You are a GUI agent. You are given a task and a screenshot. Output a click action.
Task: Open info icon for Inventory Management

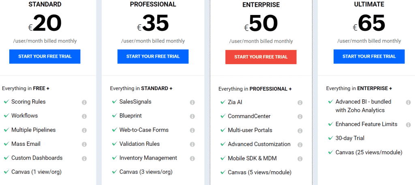coord(193,159)
